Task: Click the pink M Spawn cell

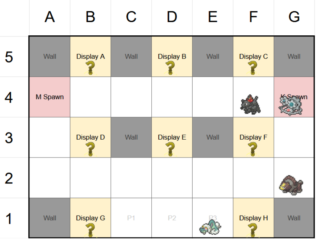Action: (x=49, y=97)
